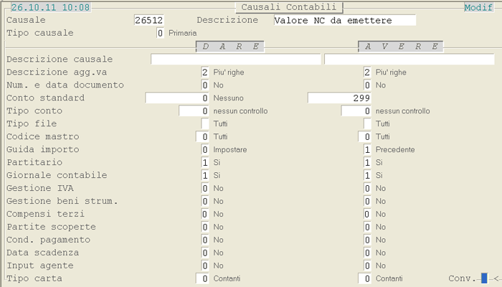The width and height of the screenshot is (502, 287).
Task: Click the Descrizione causale Dare text field
Action: [235, 60]
